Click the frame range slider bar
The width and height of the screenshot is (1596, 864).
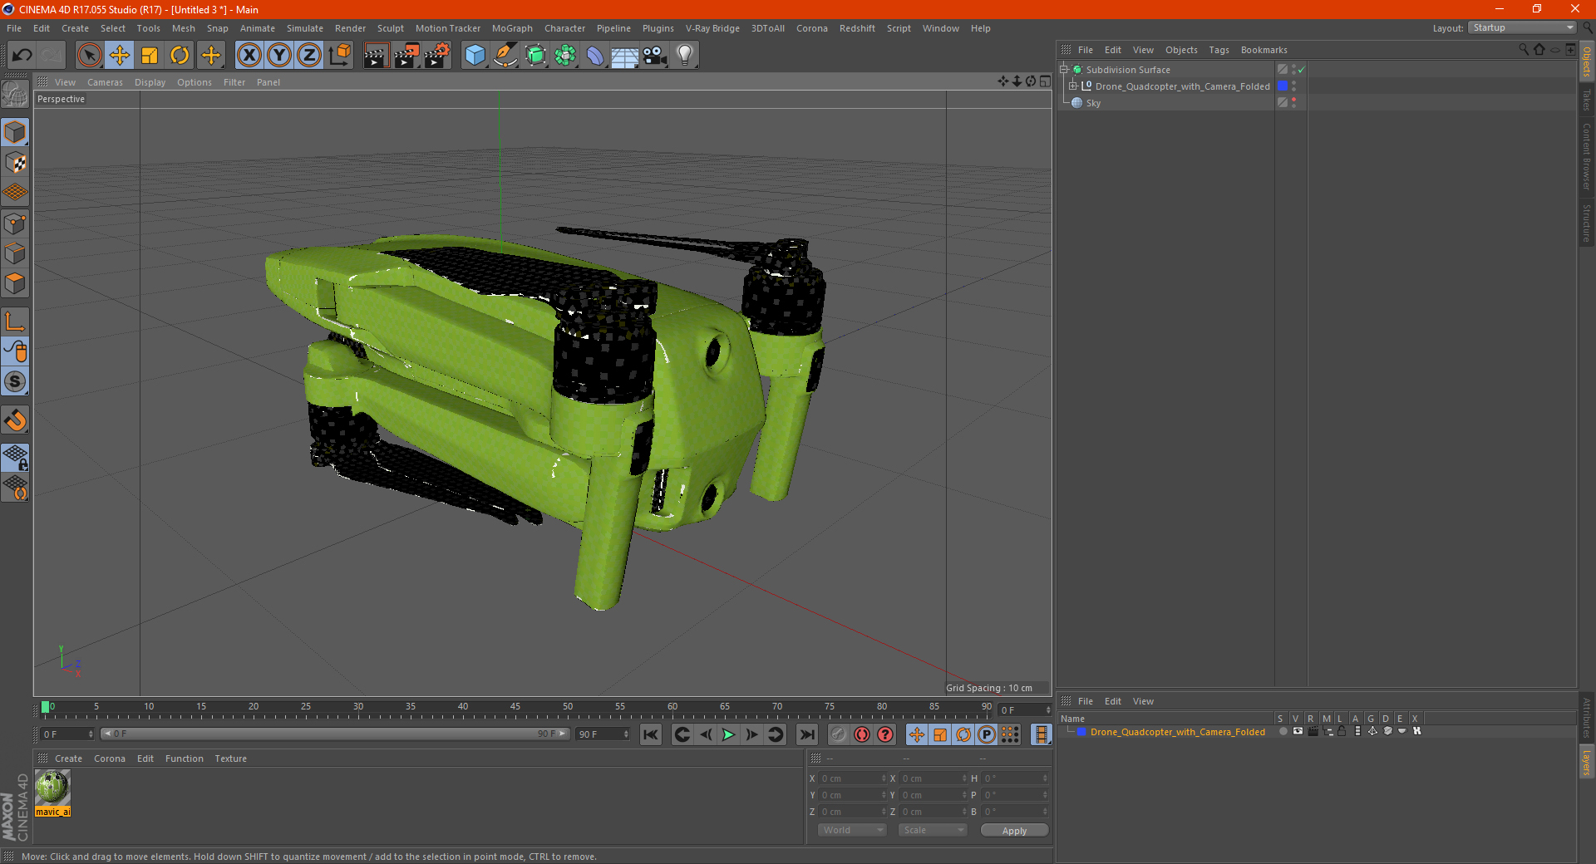click(x=335, y=734)
